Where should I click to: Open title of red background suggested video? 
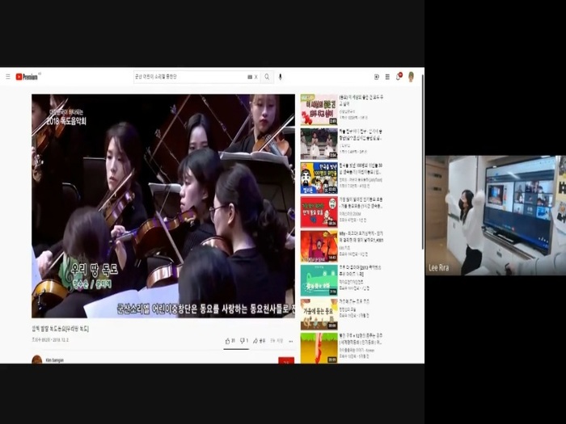[361, 203]
